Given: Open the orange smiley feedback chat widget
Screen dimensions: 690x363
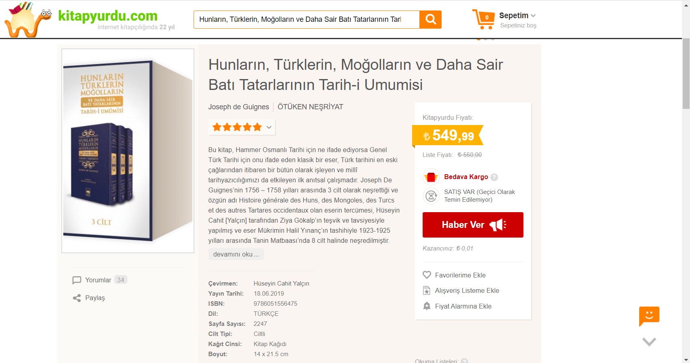Looking at the screenshot, I should [x=649, y=316].
